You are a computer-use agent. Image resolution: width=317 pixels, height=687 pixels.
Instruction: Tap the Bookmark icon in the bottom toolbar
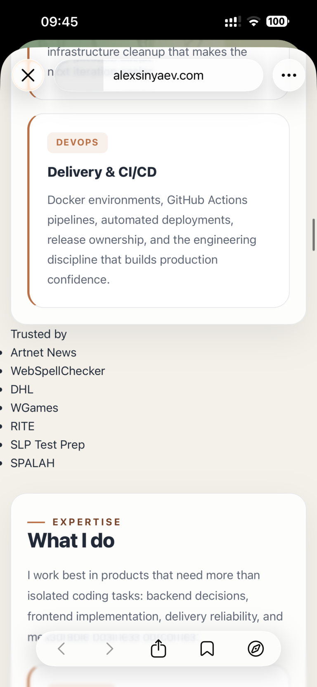[207, 648]
